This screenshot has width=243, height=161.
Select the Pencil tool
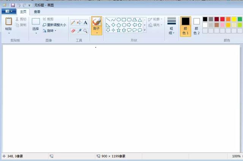pos(73,22)
